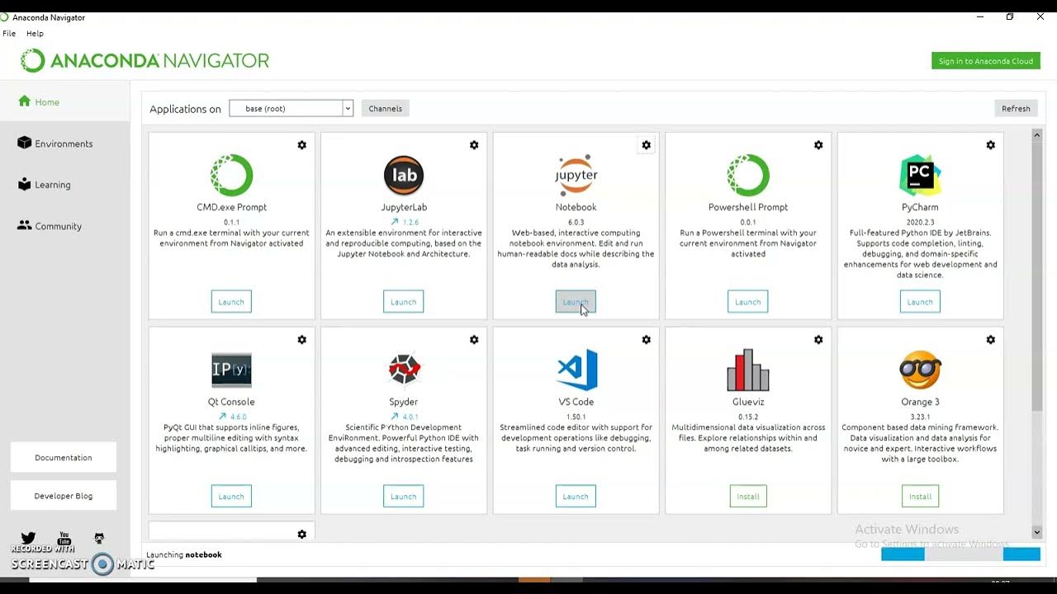1057x594 pixels.
Task: Click the applications vertical scrollbar thumb
Action: (1037, 276)
